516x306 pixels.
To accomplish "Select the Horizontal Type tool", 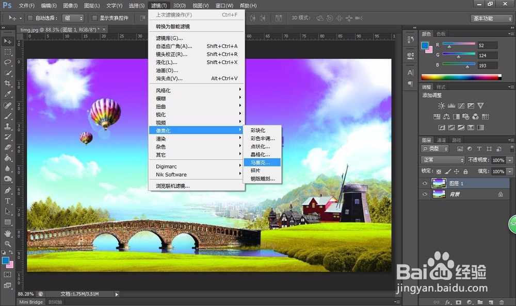I will [x=7, y=201].
